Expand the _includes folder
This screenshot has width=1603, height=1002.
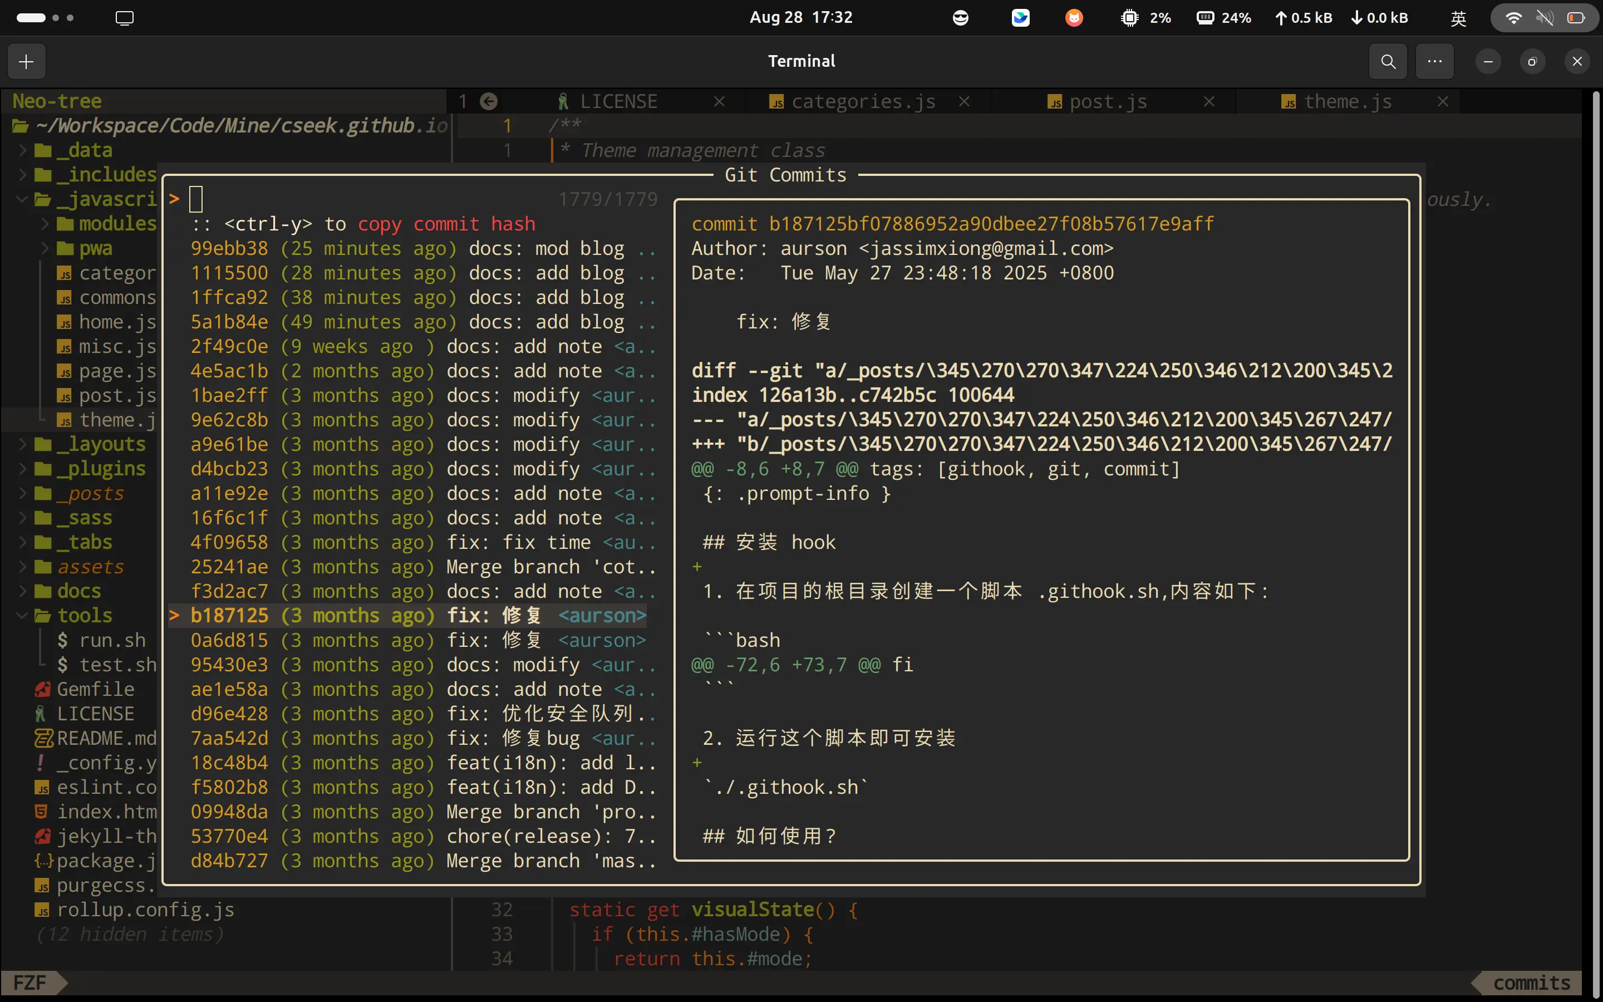point(22,175)
